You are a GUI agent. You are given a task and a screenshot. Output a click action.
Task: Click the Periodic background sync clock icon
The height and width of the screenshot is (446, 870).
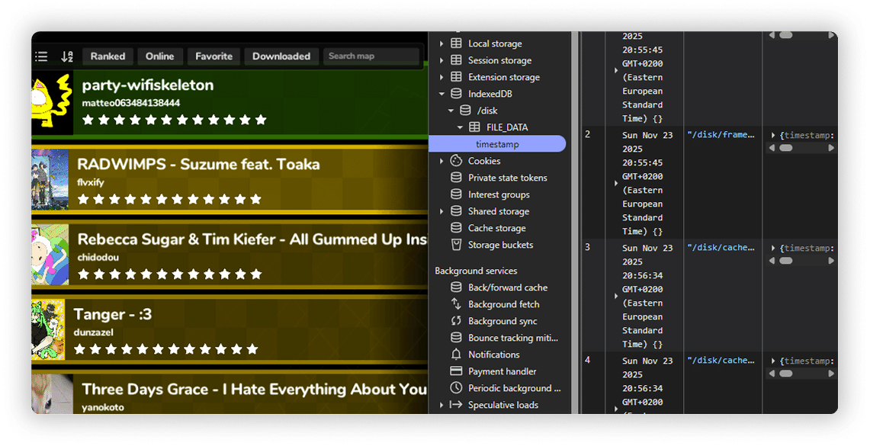456,388
